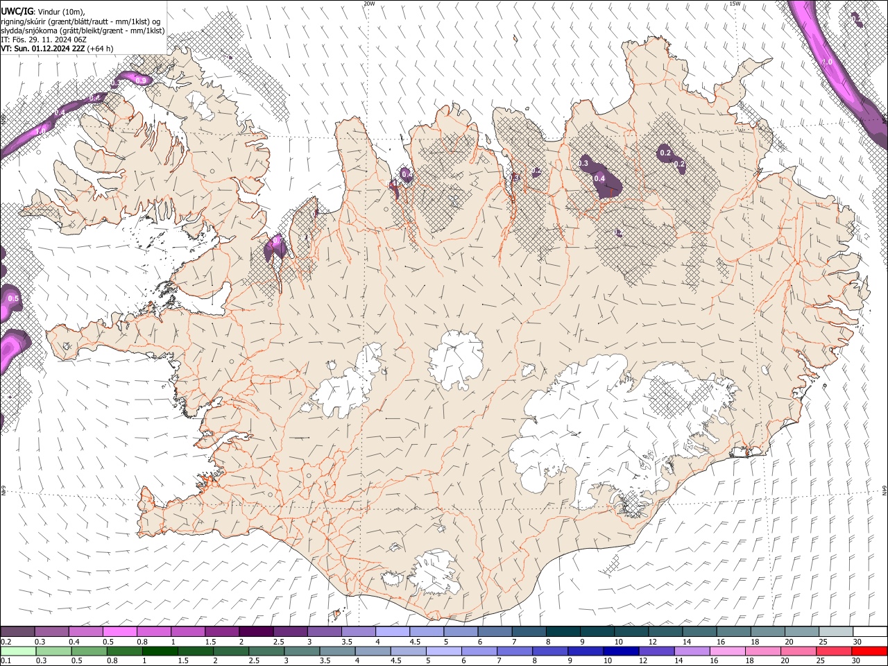This screenshot has height=666, width=888.
Task: Click the 1.0 snowfall value near the Westfjords
Action: [x=40, y=130]
